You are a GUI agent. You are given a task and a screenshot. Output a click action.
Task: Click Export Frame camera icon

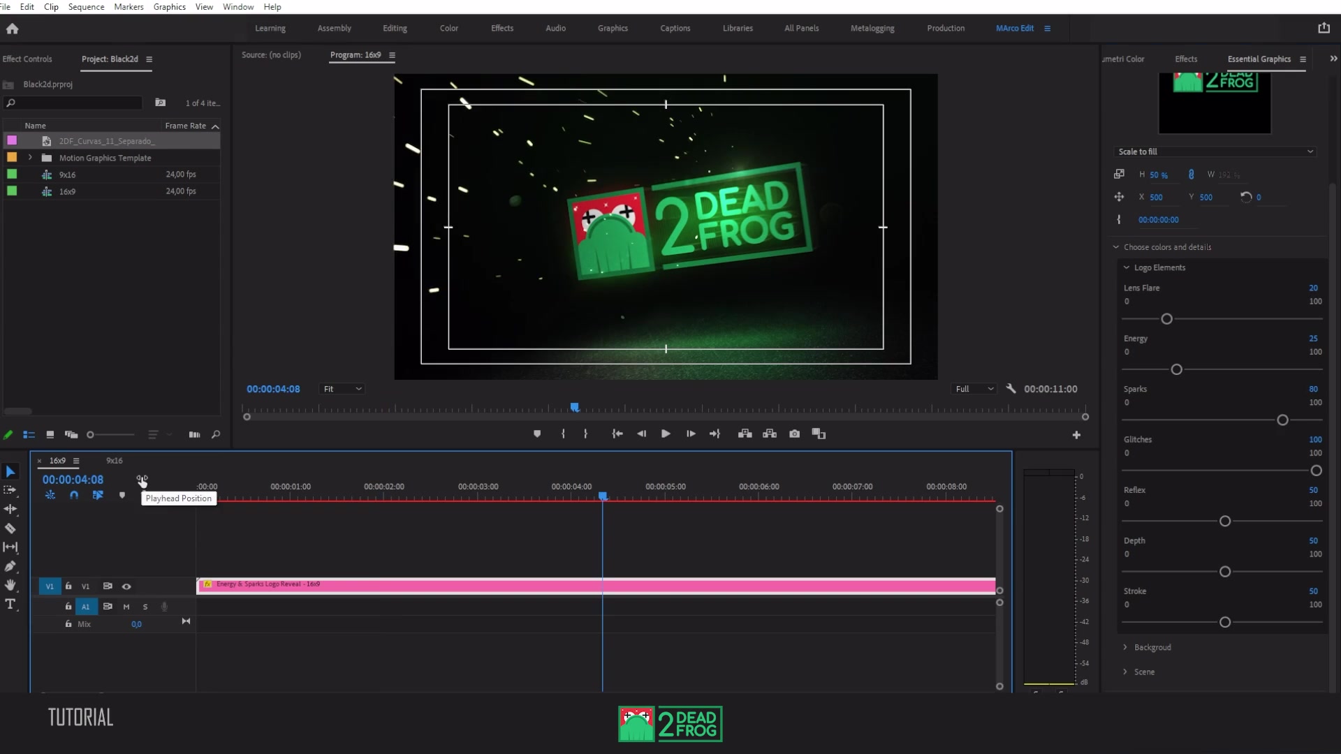coord(794,434)
